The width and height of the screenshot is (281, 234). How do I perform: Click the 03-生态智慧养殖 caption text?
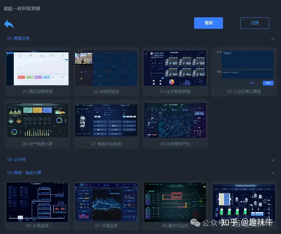click(175, 91)
